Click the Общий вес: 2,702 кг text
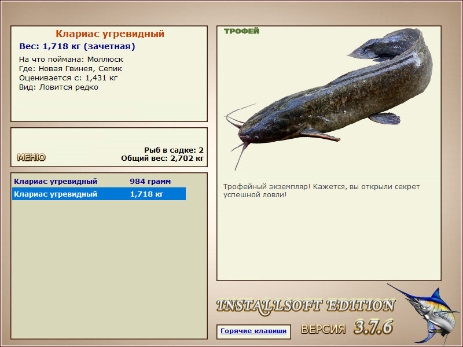The image size is (463, 347). pyautogui.click(x=162, y=158)
